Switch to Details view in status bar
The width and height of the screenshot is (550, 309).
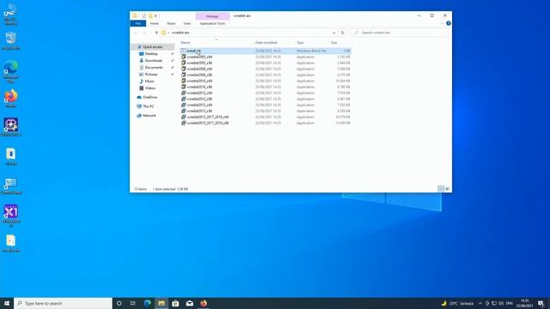tap(441, 189)
